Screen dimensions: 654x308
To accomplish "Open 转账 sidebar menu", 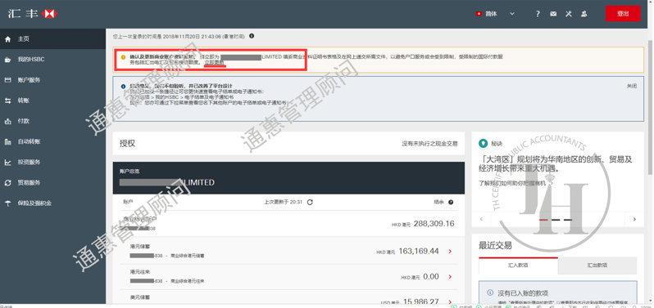I will (x=52, y=100).
